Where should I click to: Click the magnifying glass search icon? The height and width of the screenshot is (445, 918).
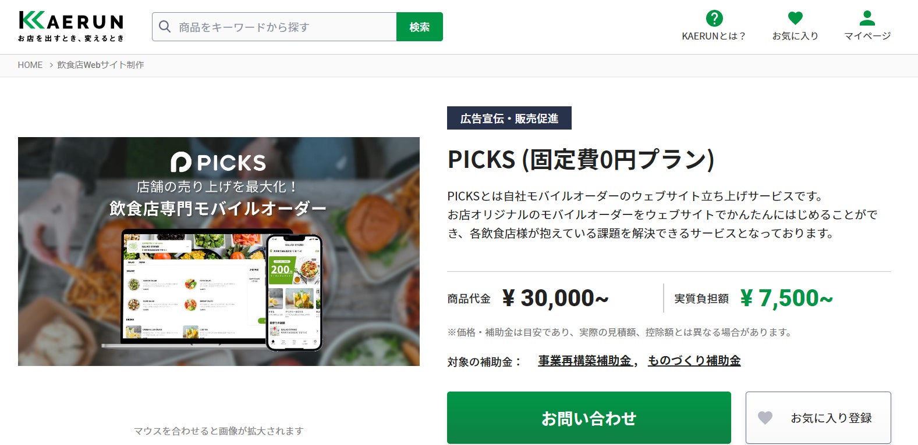[x=165, y=27]
